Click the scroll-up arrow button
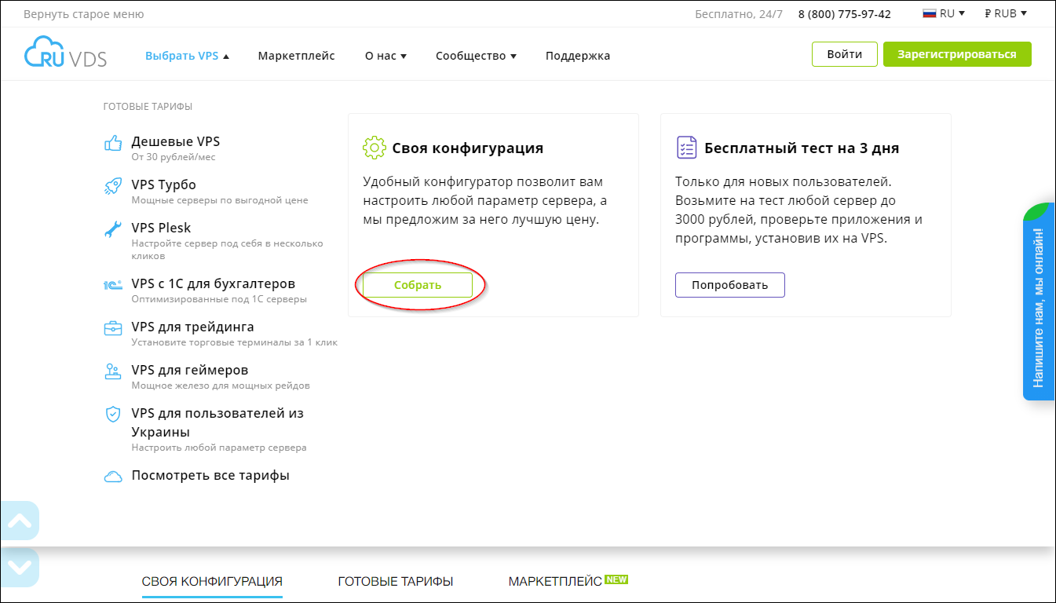Viewport: 1056px width, 603px height. click(20, 521)
